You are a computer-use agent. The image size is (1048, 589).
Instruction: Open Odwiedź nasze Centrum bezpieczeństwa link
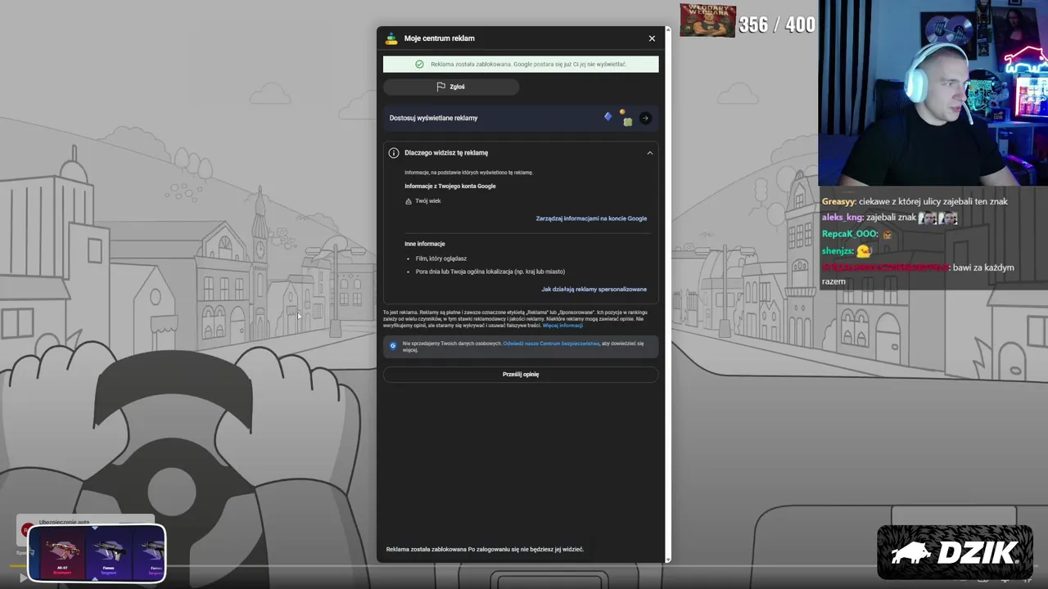(551, 344)
